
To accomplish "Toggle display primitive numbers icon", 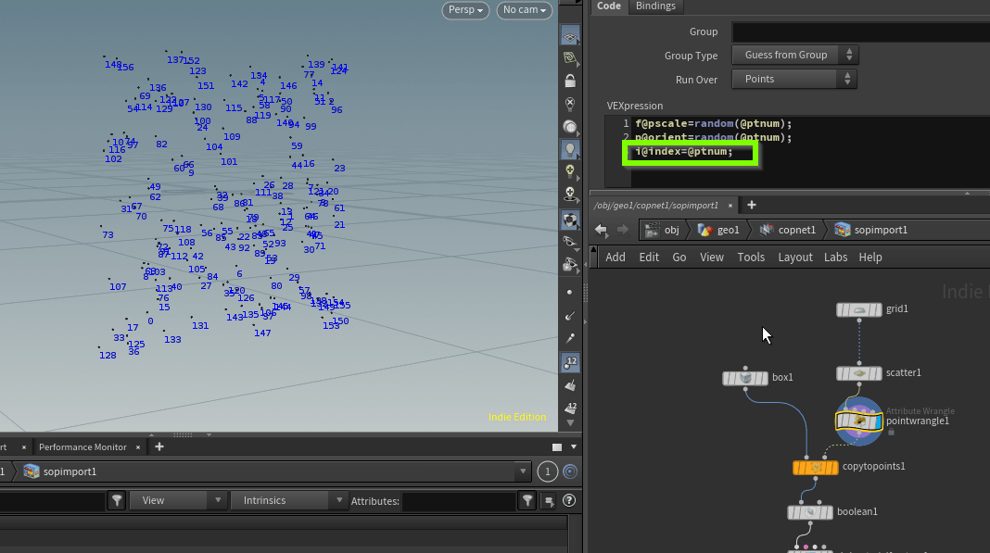I will 570,408.
